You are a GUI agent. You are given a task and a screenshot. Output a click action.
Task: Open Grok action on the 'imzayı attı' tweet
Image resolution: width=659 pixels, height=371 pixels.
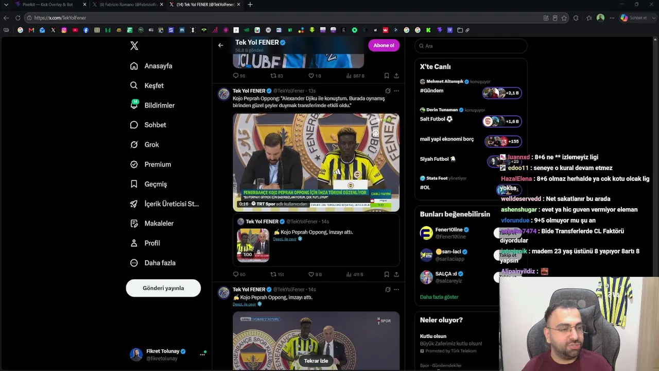[x=388, y=290]
